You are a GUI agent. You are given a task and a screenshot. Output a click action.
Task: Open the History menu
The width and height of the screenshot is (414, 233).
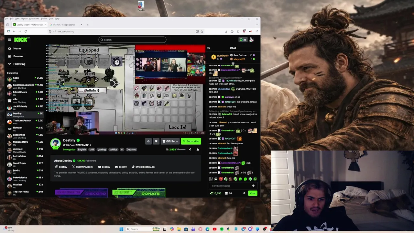point(24,19)
